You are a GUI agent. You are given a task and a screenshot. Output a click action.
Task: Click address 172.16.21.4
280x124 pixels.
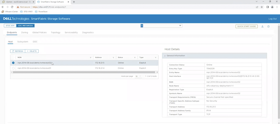[100, 68]
